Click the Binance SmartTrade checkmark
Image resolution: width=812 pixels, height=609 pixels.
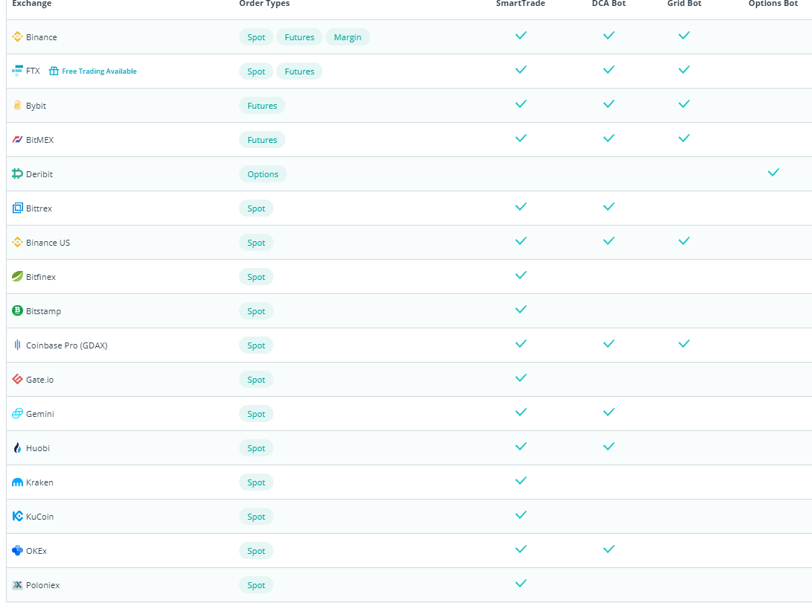point(521,35)
